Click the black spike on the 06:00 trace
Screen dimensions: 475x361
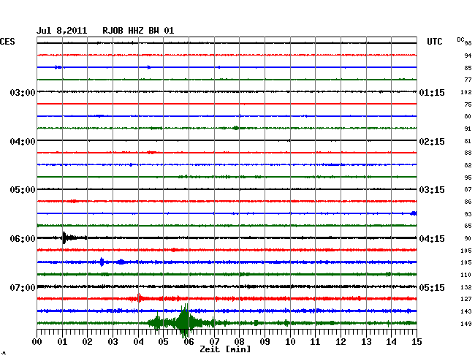[64, 237]
